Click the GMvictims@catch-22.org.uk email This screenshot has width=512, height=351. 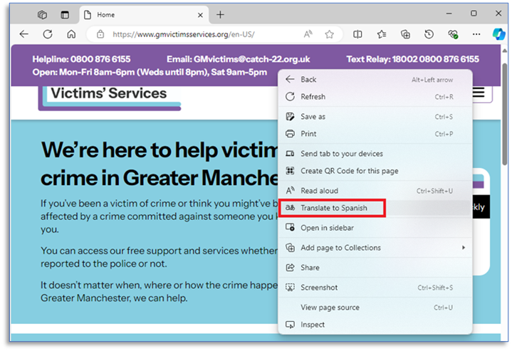[x=251, y=59]
